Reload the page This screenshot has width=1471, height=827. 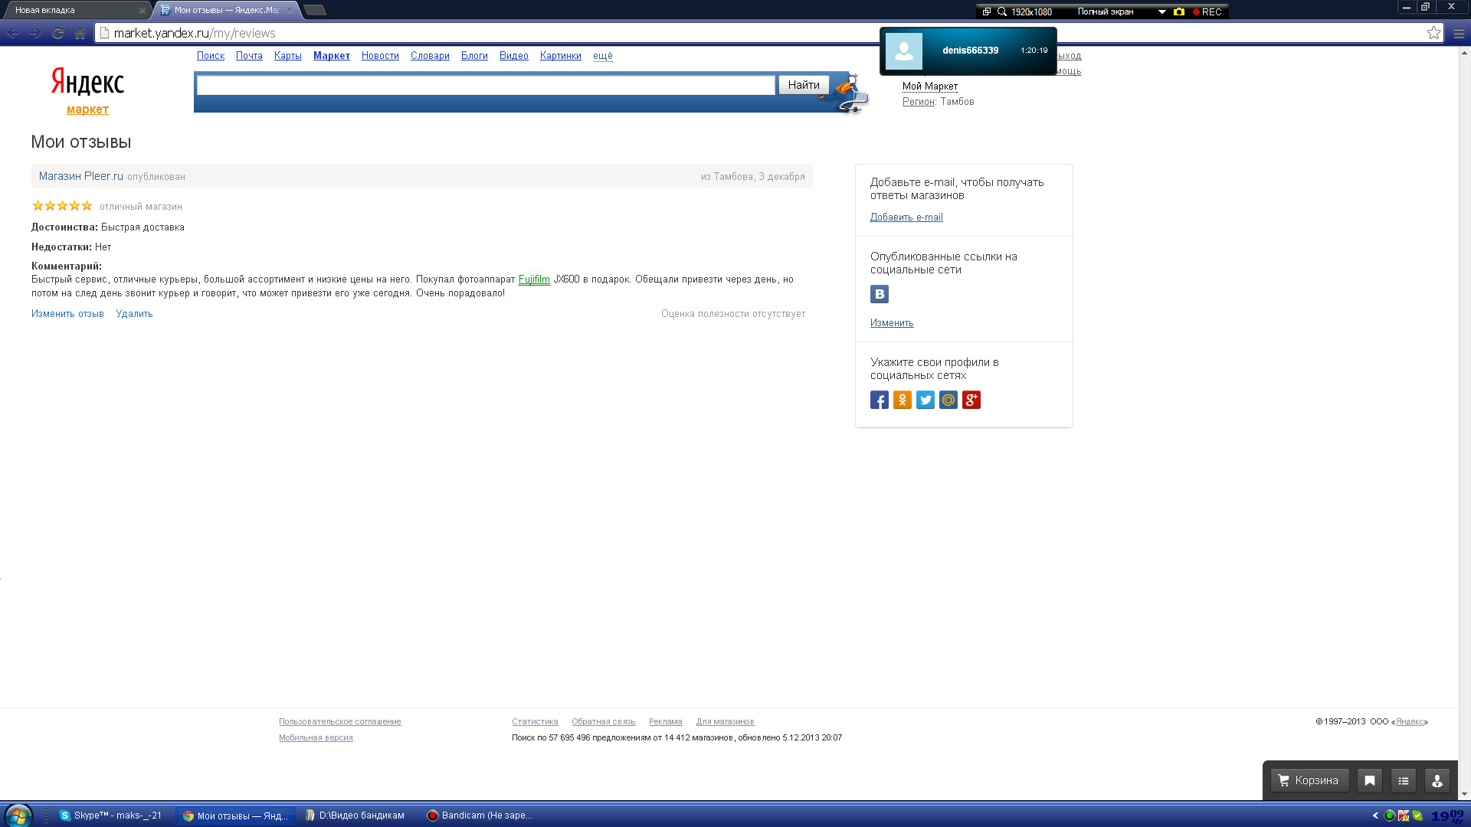pos(57,33)
